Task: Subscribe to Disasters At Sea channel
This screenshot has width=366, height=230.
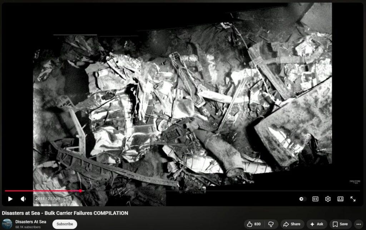Action: [65, 224]
